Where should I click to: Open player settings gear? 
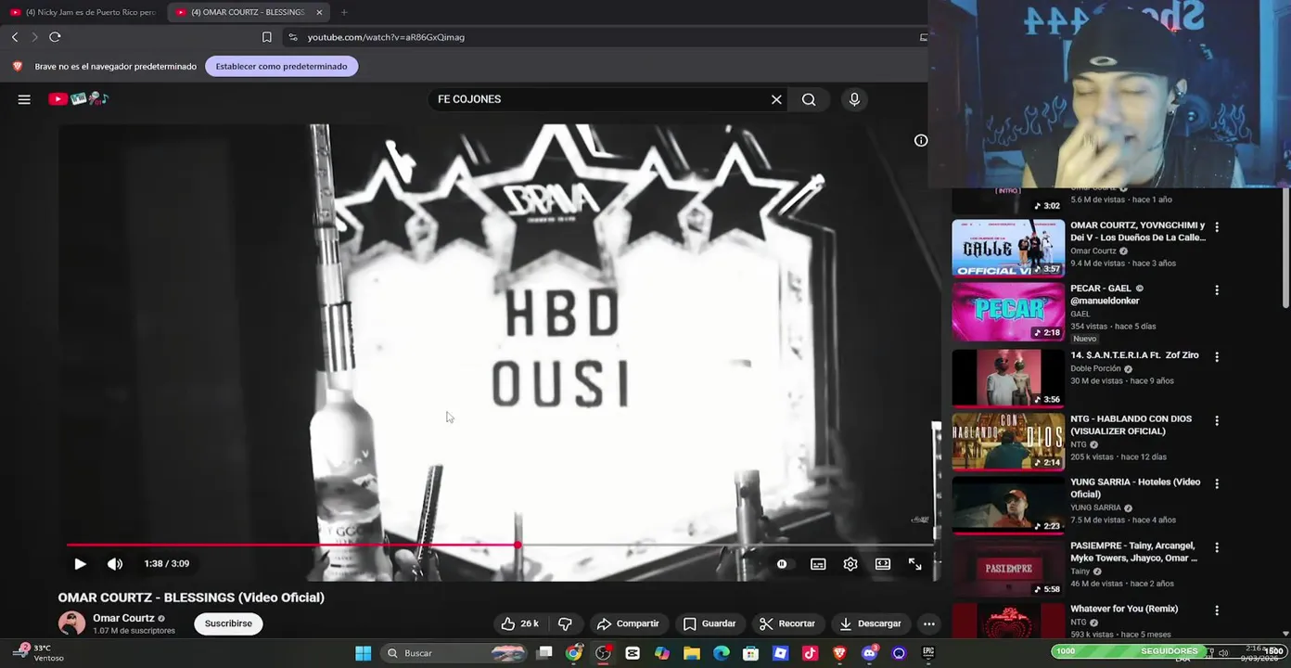[x=850, y=564]
